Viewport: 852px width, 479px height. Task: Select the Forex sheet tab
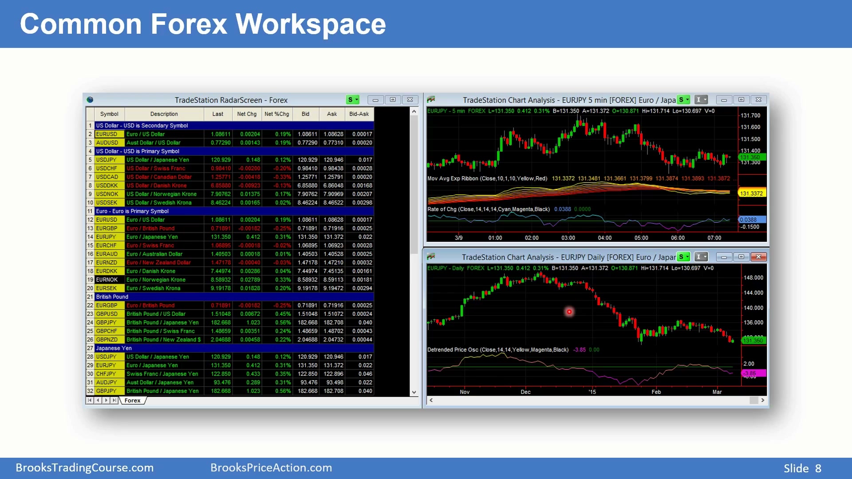pos(132,400)
